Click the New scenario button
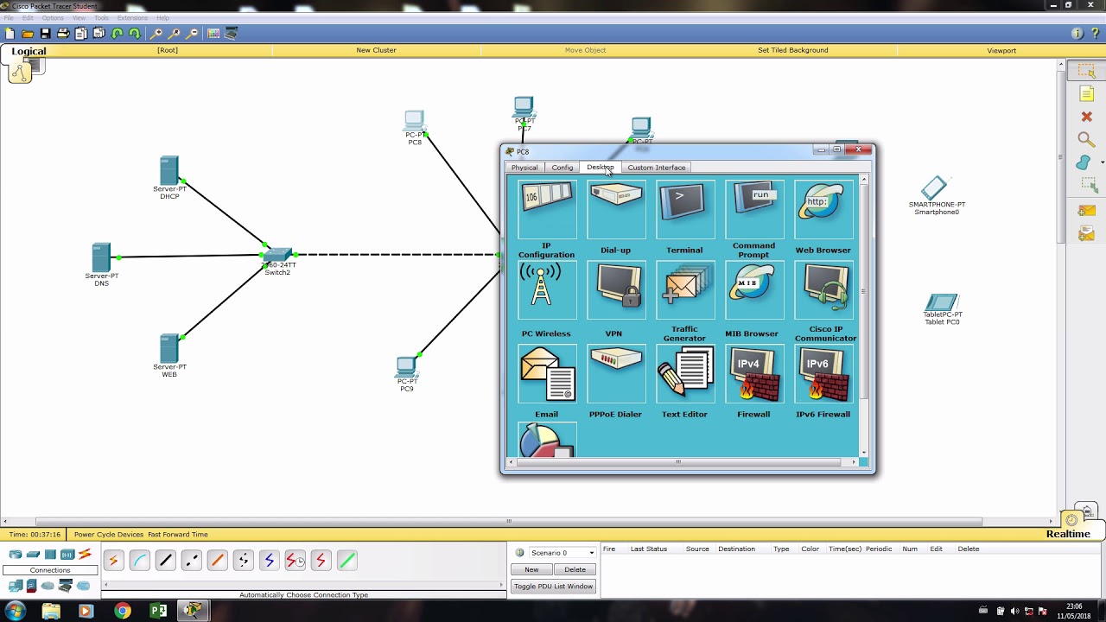 [531, 569]
